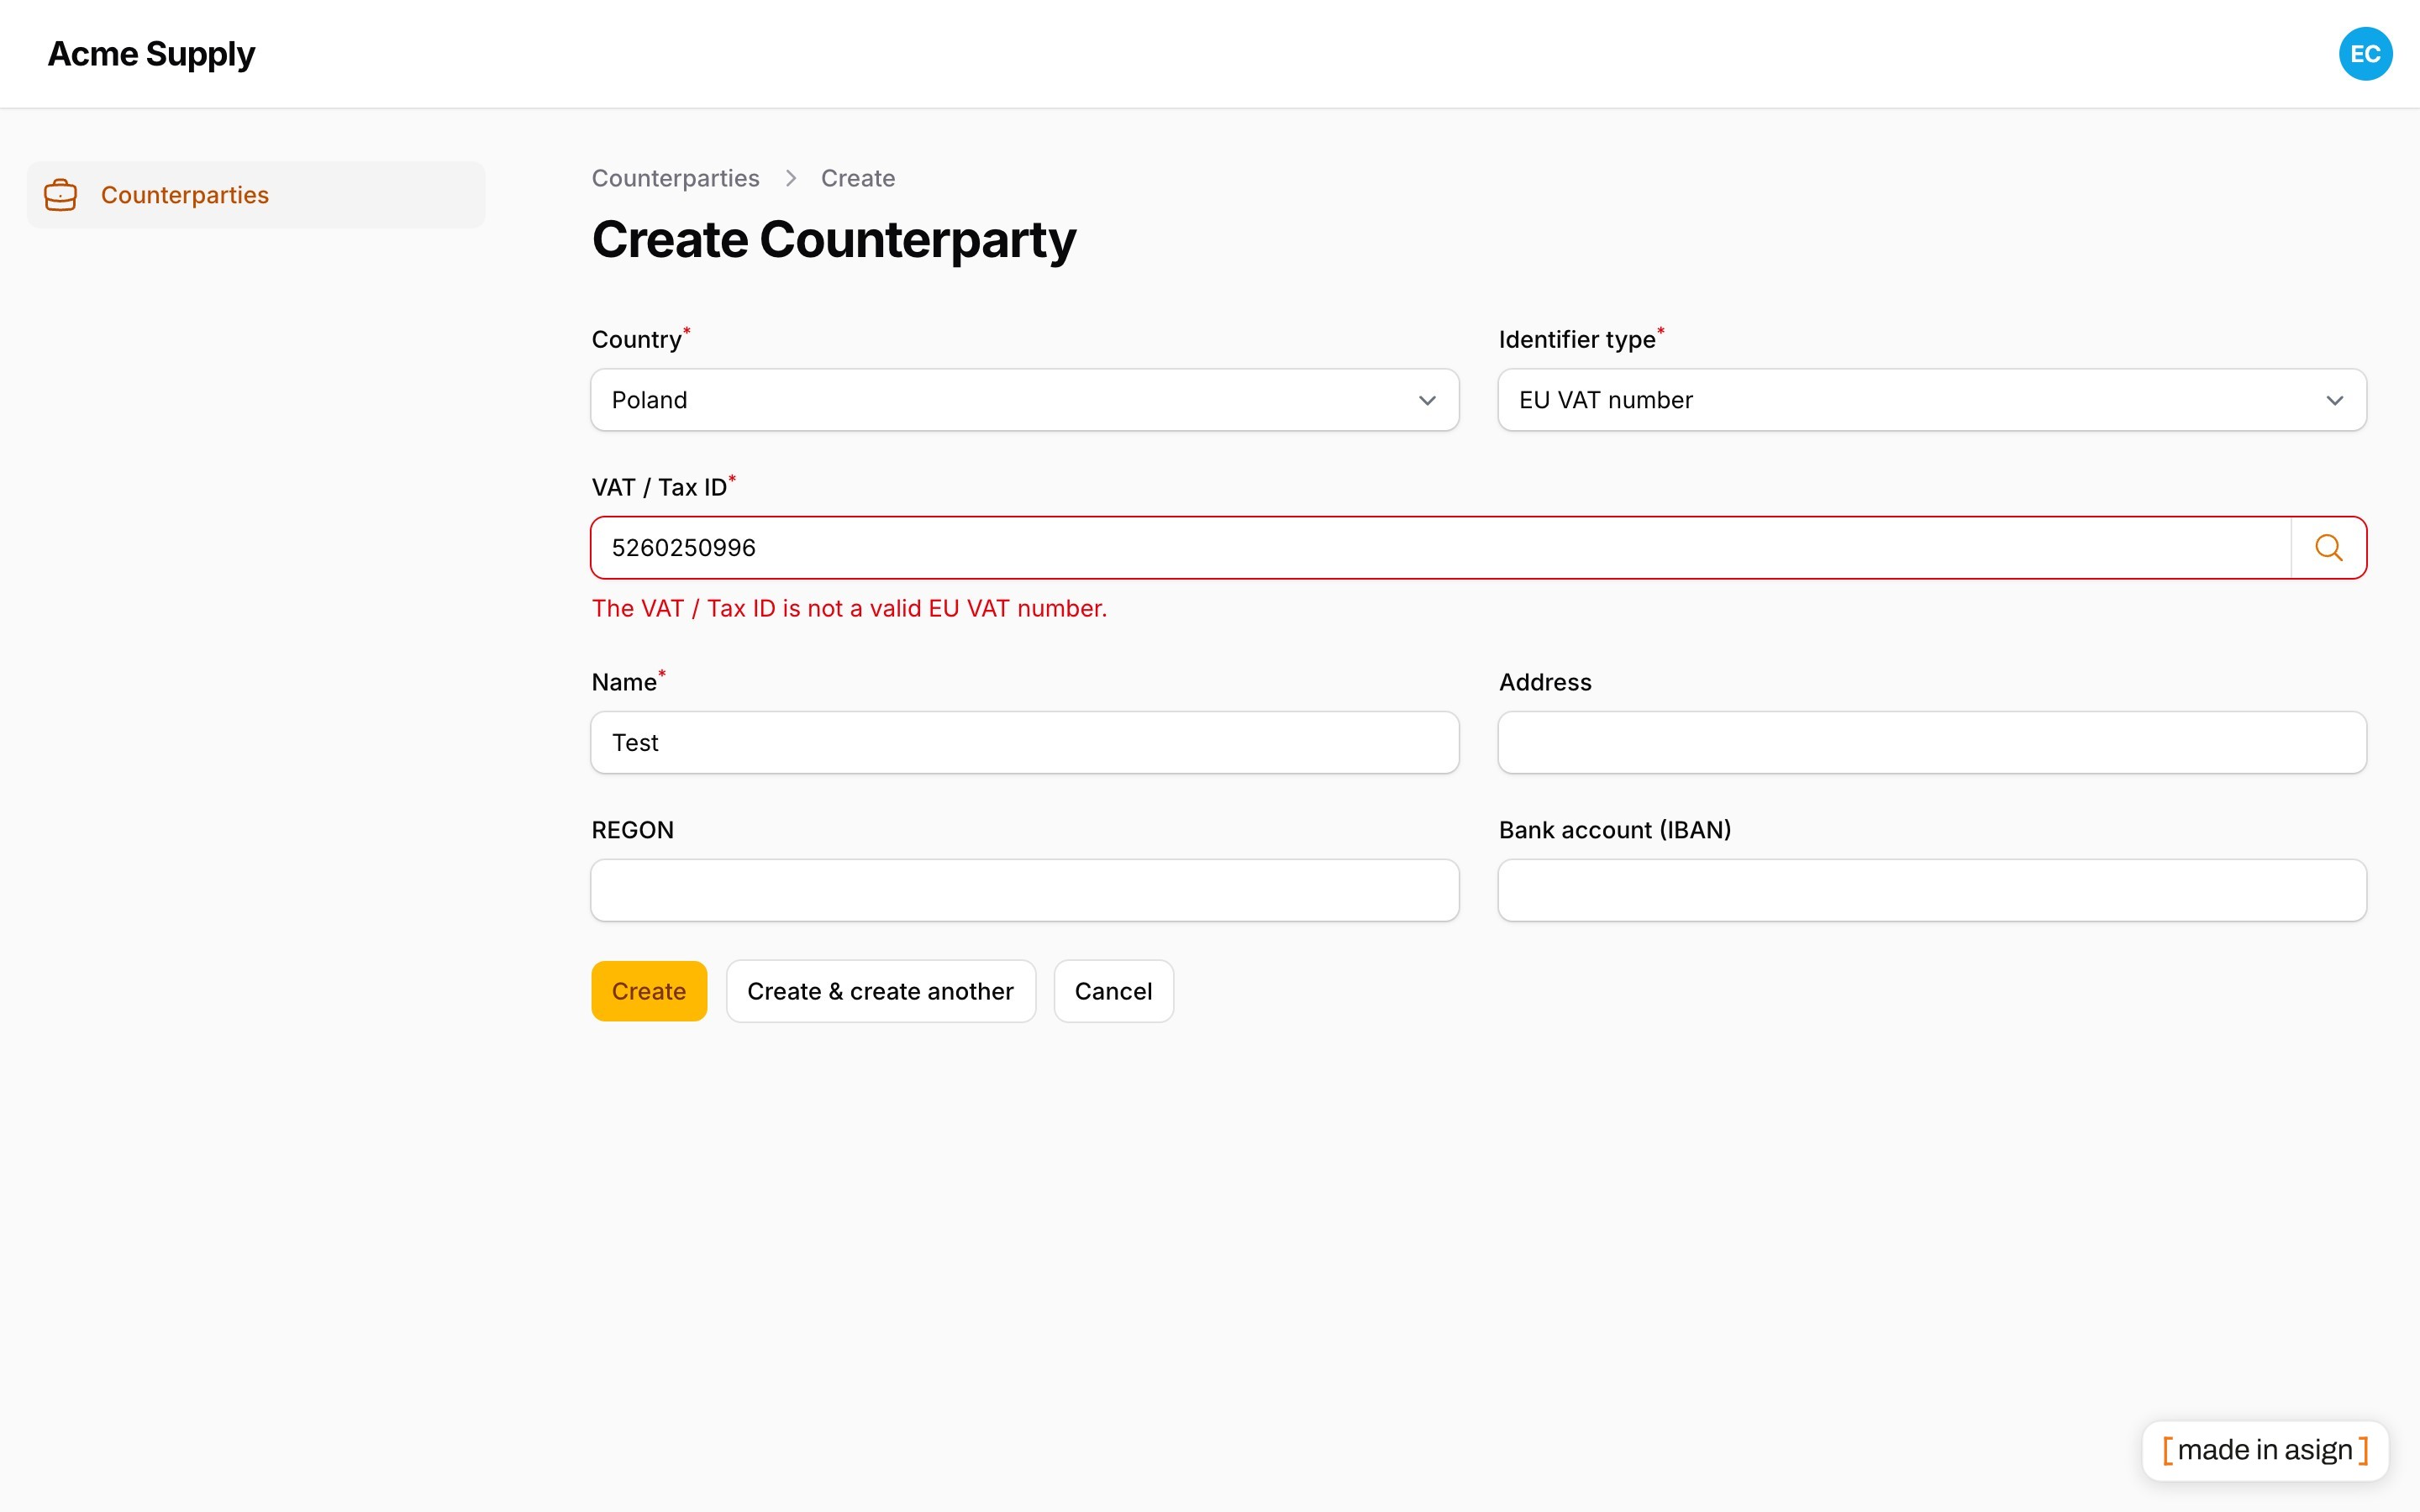Open the EC user avatar menu
Image resolution: width=2420 pixels, height=1512 pixels.
(2365, 54)
